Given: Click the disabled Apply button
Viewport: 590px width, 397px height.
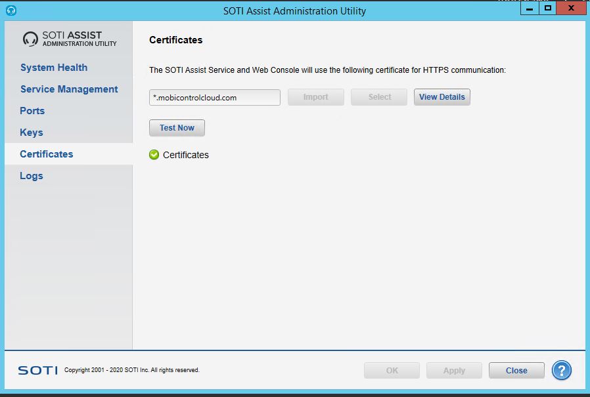Looking at the screenshot, I should tap(454, 371).
